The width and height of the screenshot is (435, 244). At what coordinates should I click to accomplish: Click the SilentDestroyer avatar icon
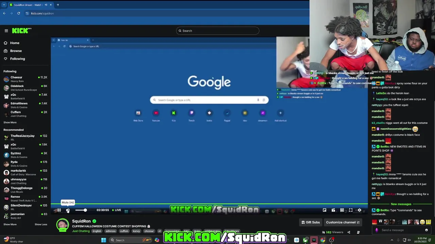(6, 207)
